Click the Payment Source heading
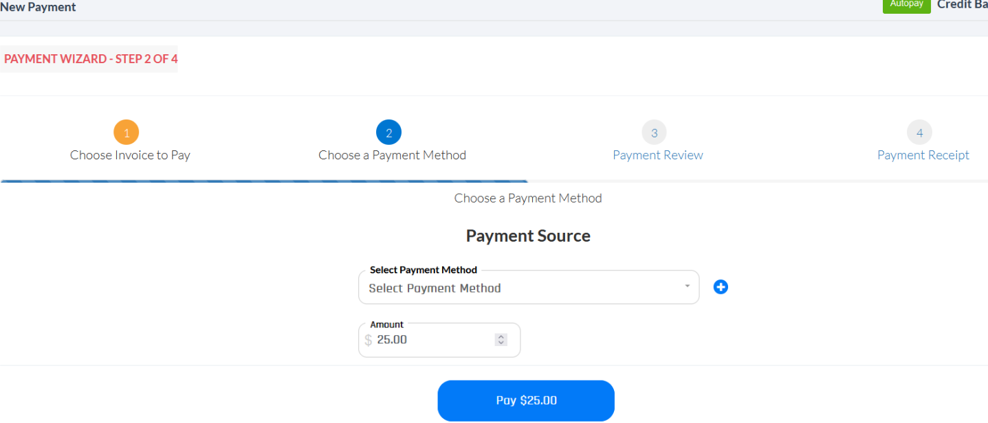 [528, 236]
